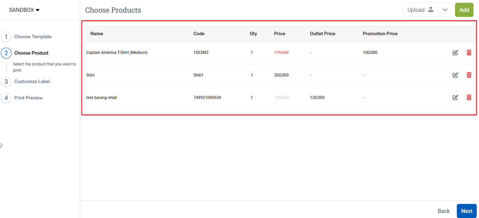This screenshot has height=218, width=479.
Task: Delete the test barang retail product
Action: coord(469,97)
